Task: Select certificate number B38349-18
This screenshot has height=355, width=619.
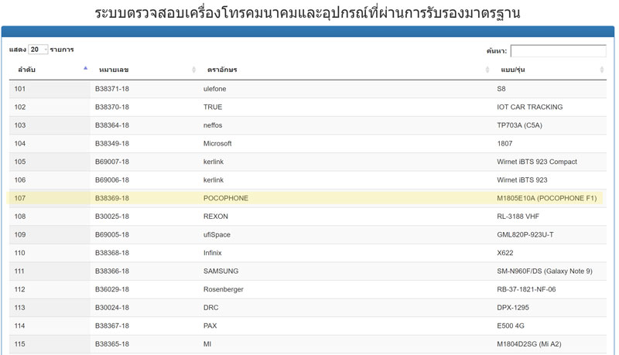Action: (112, 143)
